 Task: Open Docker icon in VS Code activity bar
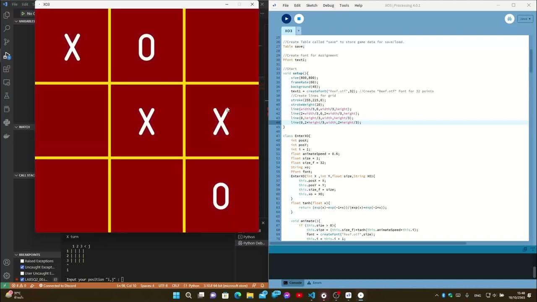[6, 136]
